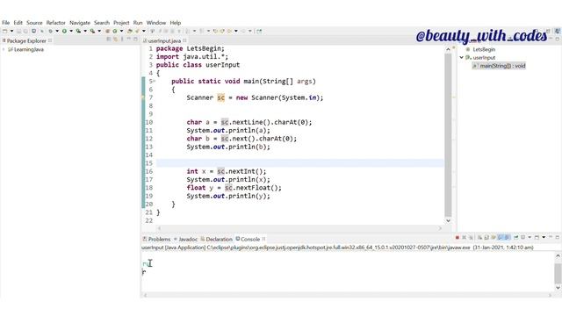
Task: Close the Console view tab
Action: pyautogui.click(x=263, y=239)
